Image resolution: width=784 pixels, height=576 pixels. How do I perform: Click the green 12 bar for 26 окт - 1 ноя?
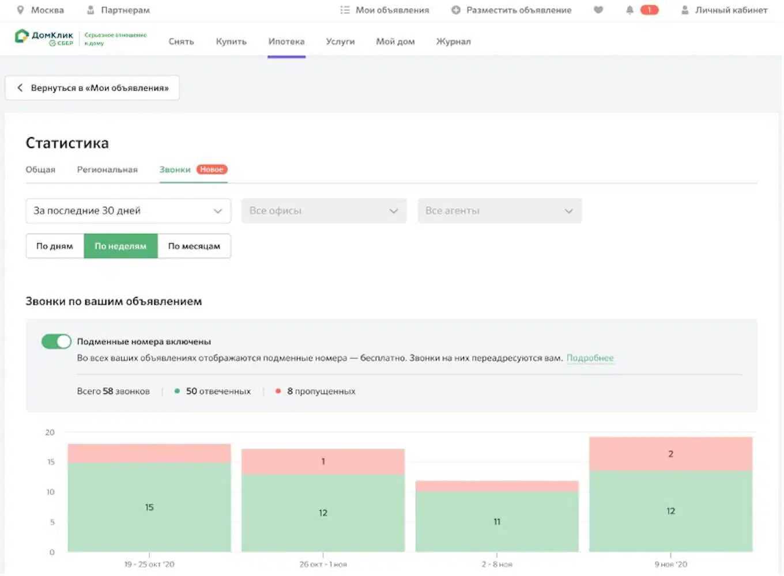323,513
